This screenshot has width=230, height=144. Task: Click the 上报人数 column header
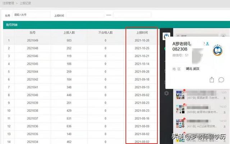pos(69,33)
